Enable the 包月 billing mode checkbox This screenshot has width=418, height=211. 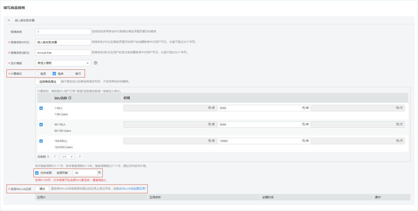point(37,74)
